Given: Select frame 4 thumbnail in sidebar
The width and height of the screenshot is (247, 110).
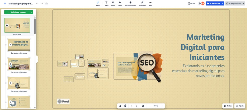Looking at the screenshot, I should 19,102.
